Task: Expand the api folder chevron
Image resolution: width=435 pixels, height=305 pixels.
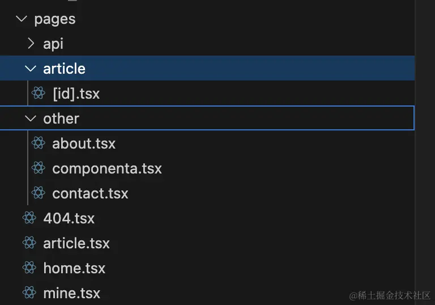Action: pyautogui.click(x=31, y=44)
